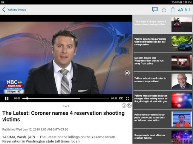Pause the video playback
This screenshot has height=144, width=193.
coord(7,99)
